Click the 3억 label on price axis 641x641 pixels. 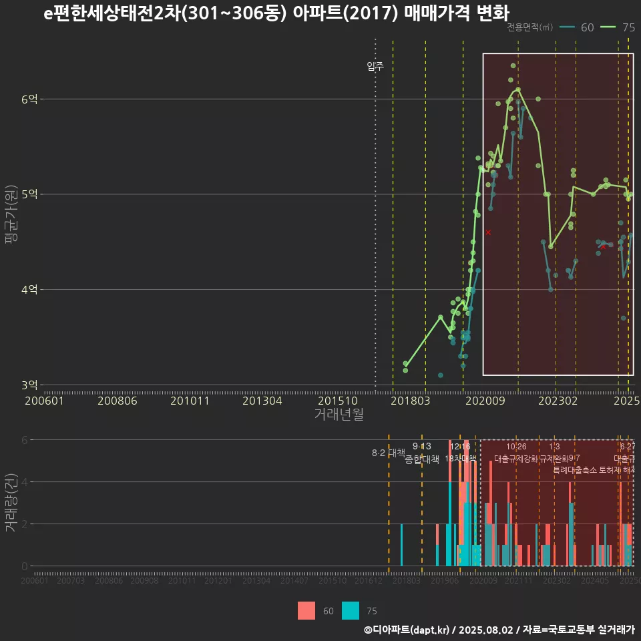29,385
